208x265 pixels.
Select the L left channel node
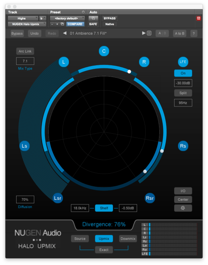63,62
